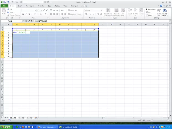The height and width of the screenshot is (129, 172).
Task: Open Excel Help question mark icon
Action: tap(161, 6)
